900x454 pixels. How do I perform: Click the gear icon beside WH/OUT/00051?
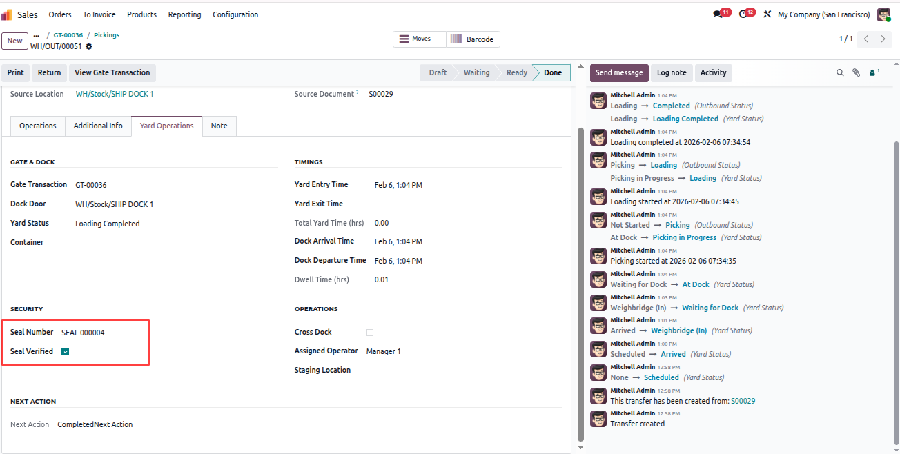[x=89, y=47]
